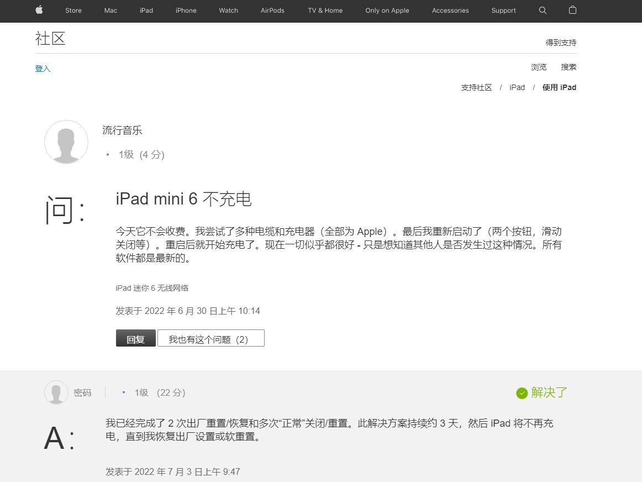Click the green solved checkmark icon
Screen dimensions: 642x482
coord(522,392)
